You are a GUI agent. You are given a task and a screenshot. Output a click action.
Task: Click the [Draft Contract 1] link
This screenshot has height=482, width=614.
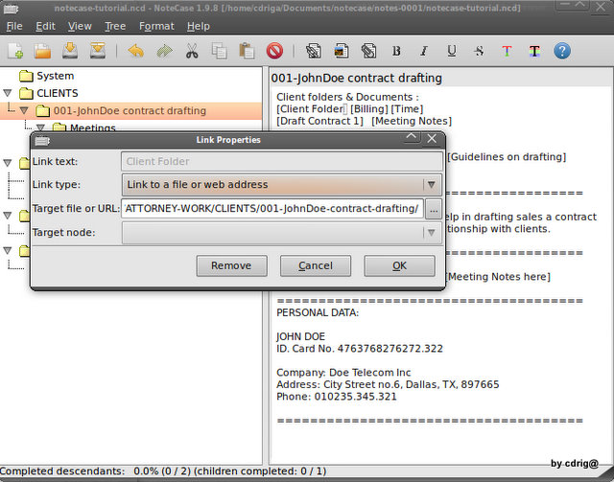319,122
